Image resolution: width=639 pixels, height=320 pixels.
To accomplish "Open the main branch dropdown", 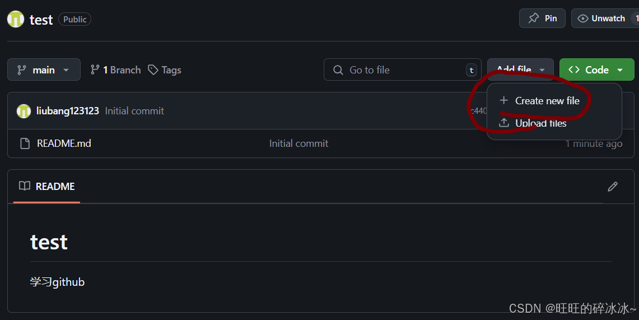I will point(44,69).
